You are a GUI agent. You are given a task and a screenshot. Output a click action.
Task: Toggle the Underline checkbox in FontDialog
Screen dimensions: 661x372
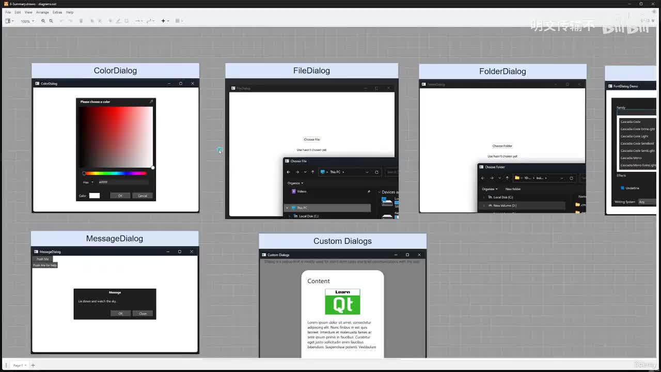(x=623, y=188)
